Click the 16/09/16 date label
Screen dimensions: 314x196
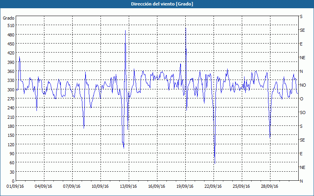(x=157, y=187)
